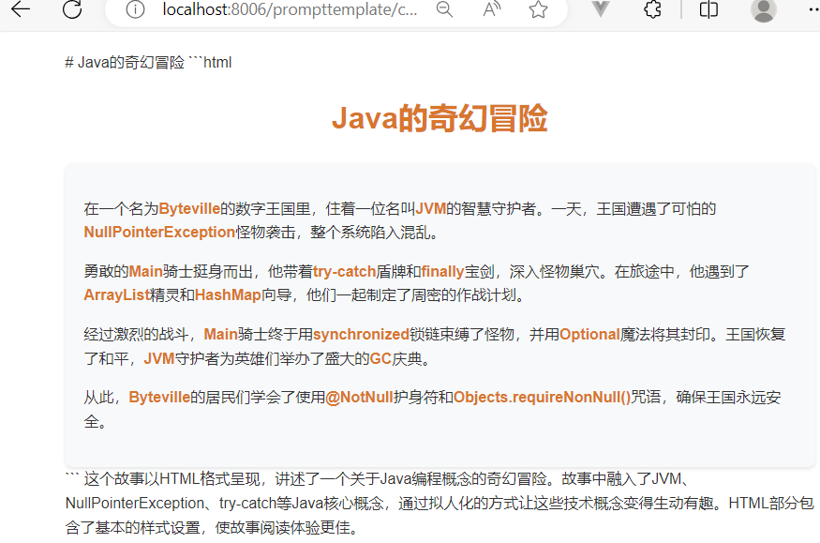820x543 pixels.
Task: Go back with the browser back arrow
Action: (x=21, y=8)
